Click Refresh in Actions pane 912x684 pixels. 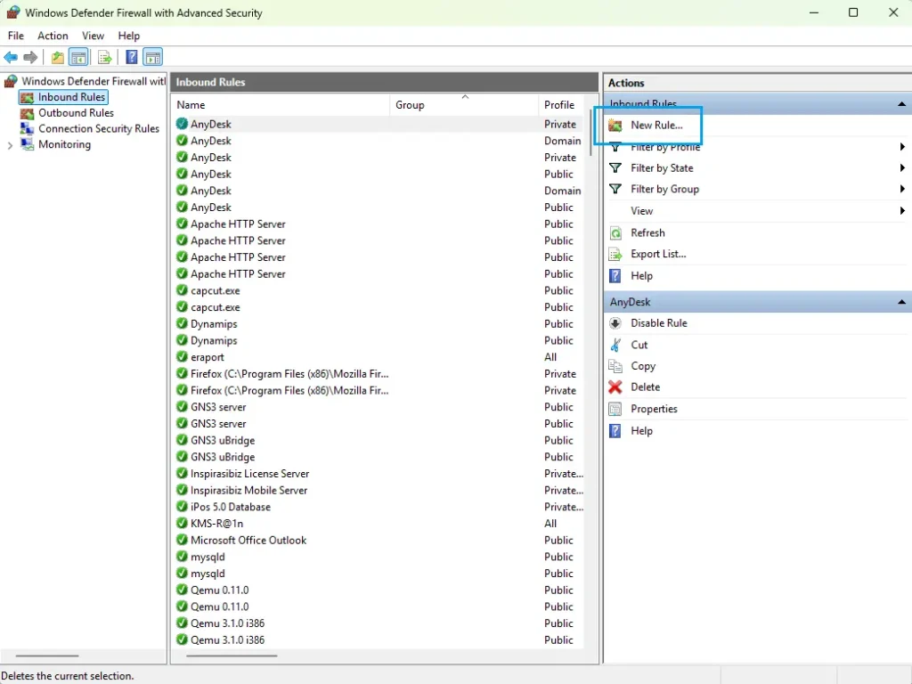pos(648,232)
